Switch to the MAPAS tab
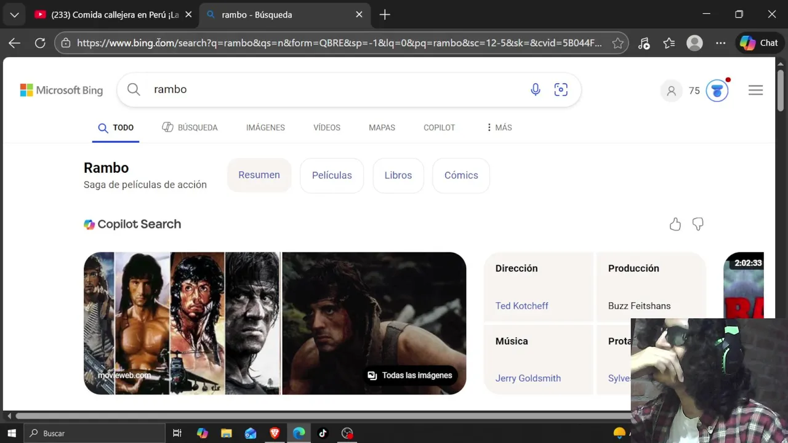The image size is (788, 443). [382, 127]
